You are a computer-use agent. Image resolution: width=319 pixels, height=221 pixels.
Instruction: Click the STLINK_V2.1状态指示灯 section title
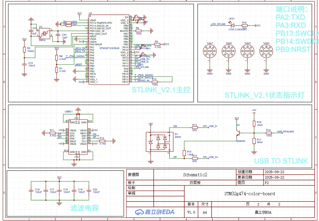click(265, 95)
